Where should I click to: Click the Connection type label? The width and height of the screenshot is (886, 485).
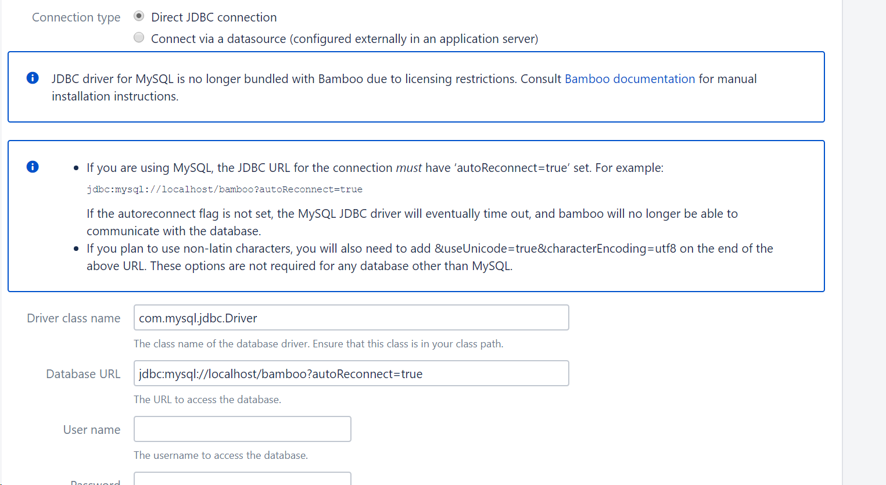point(76,17)
